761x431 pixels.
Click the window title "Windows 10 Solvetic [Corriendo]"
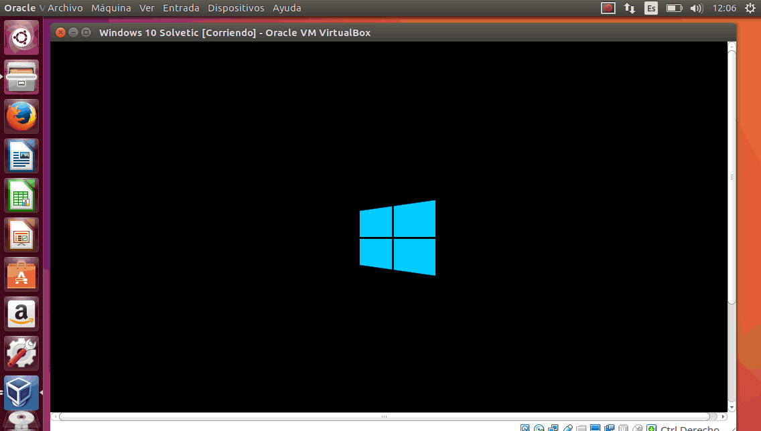pos(178,33)
